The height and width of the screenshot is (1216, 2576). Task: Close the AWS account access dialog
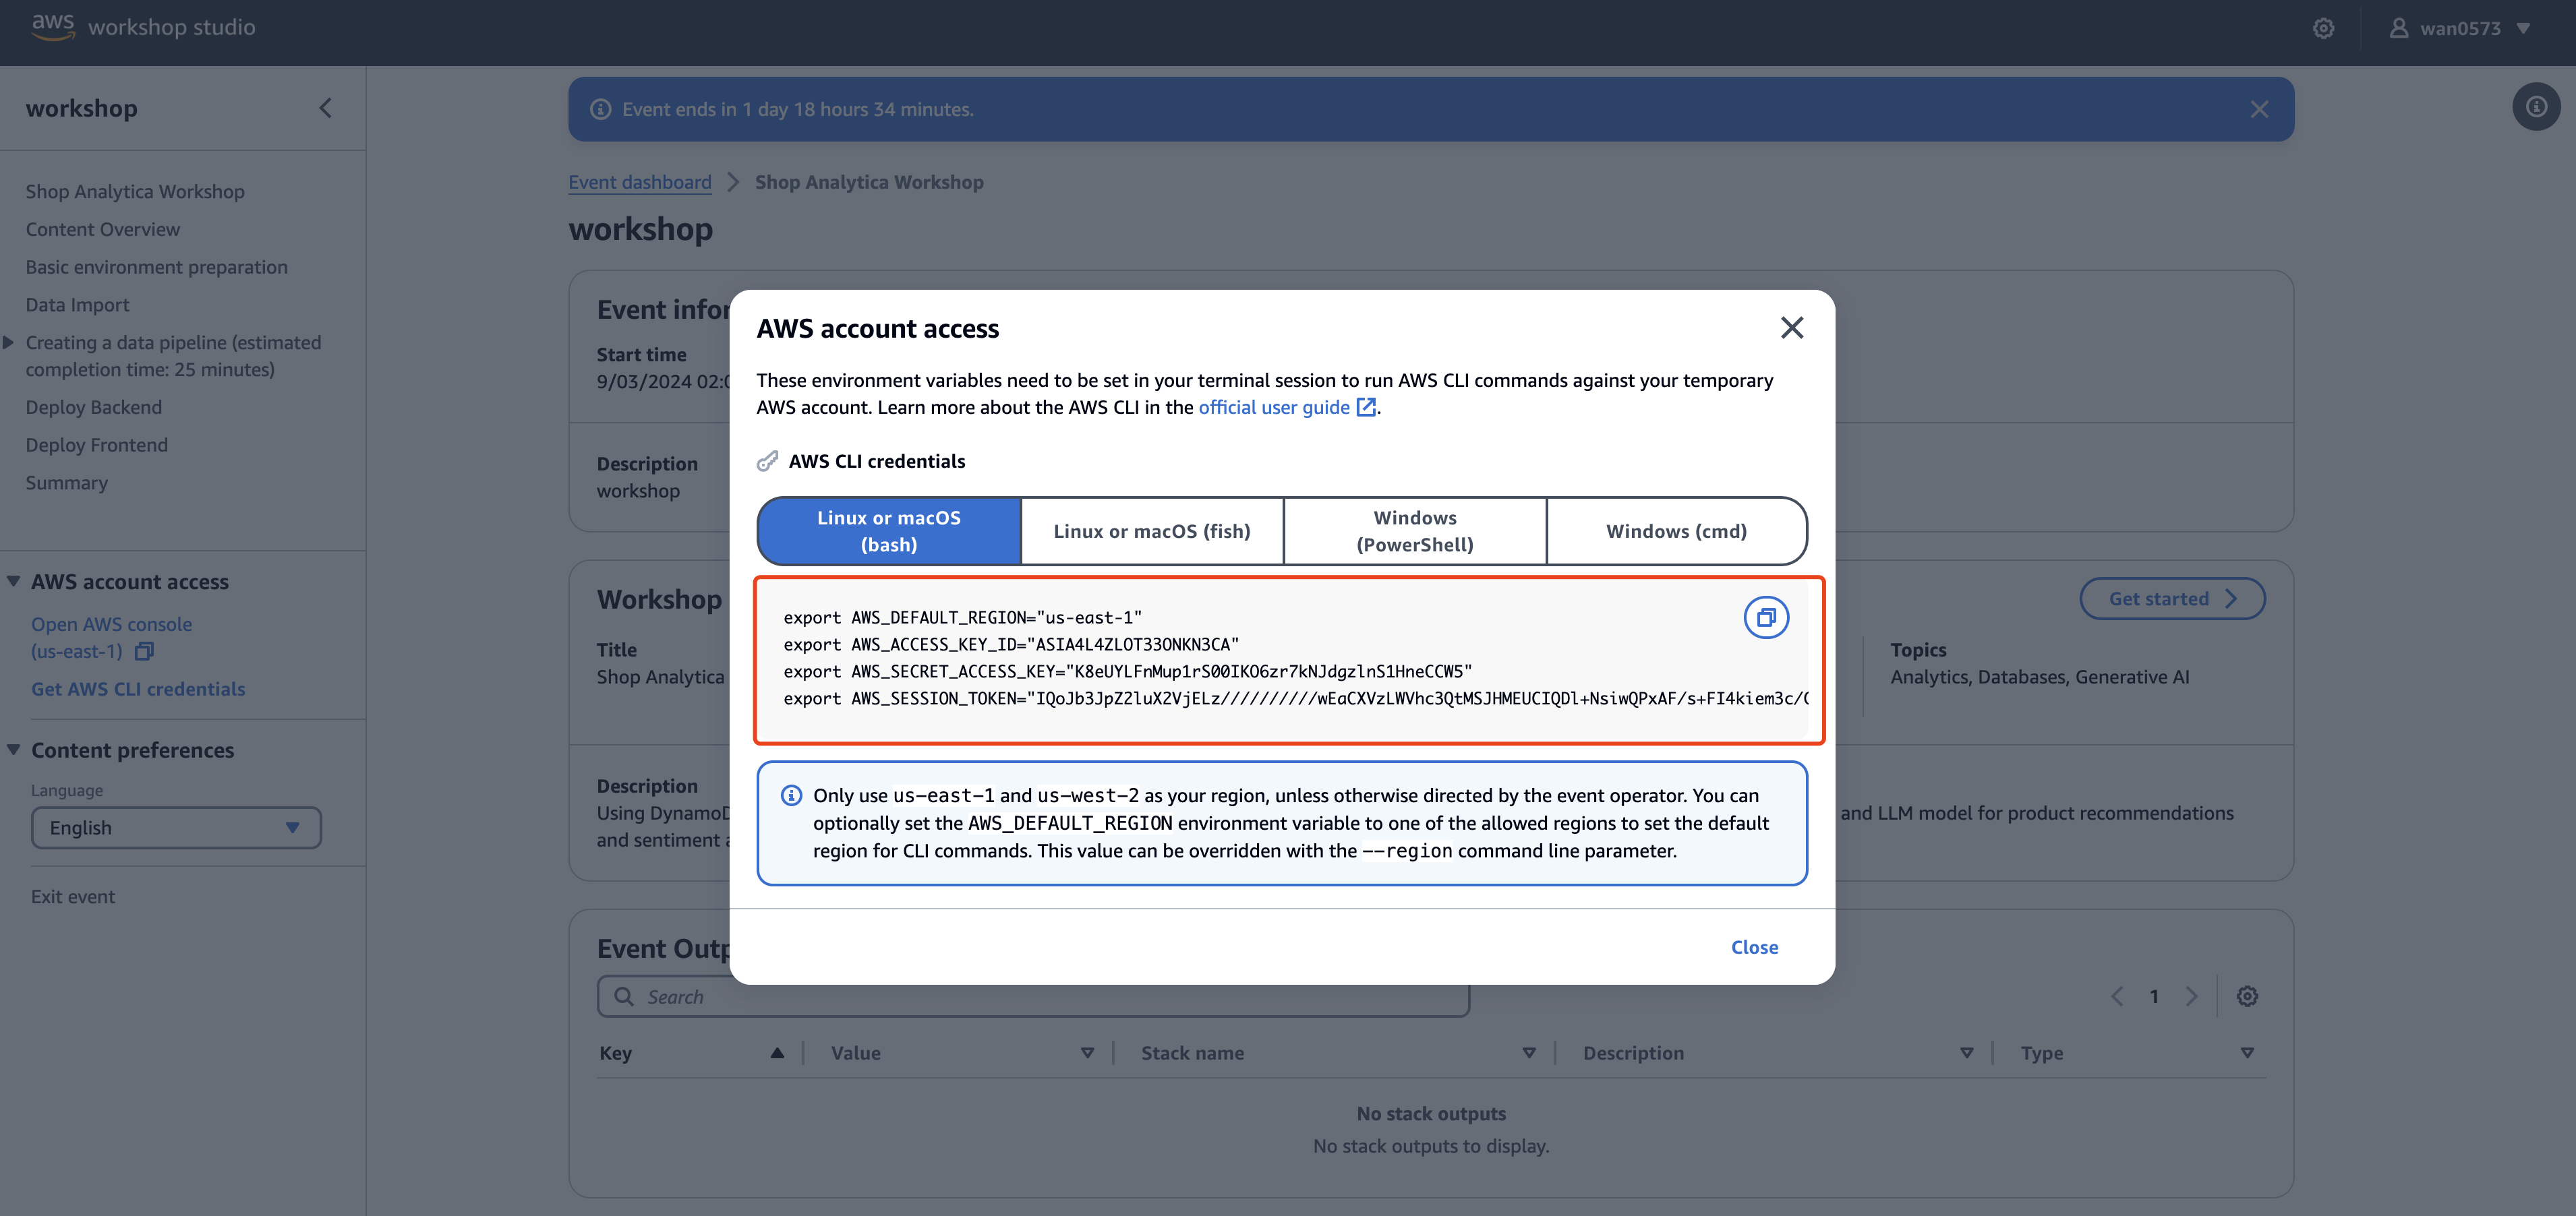point(1791,328)
